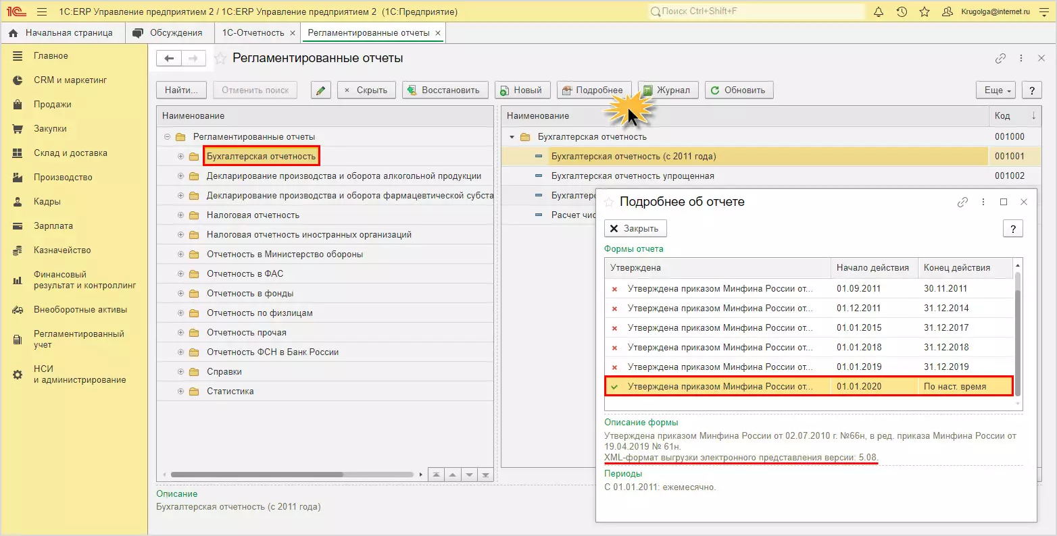Collapse Бухгалтерская отчетность group in right list
Image resolution: width=1057 pixels, height=536 pixels.
(x=512, y=137)
